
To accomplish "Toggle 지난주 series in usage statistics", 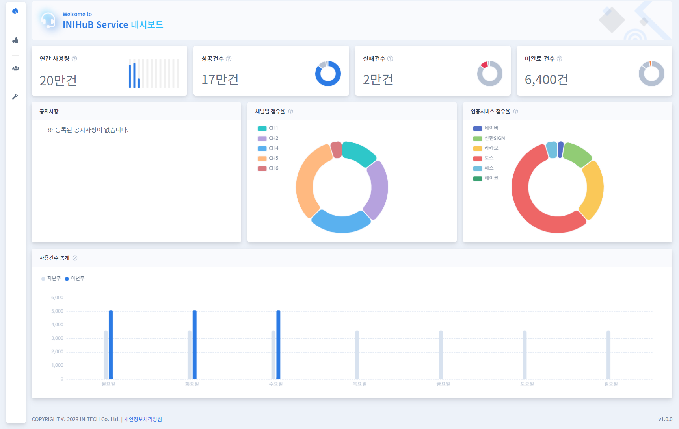I will (51, 279).
